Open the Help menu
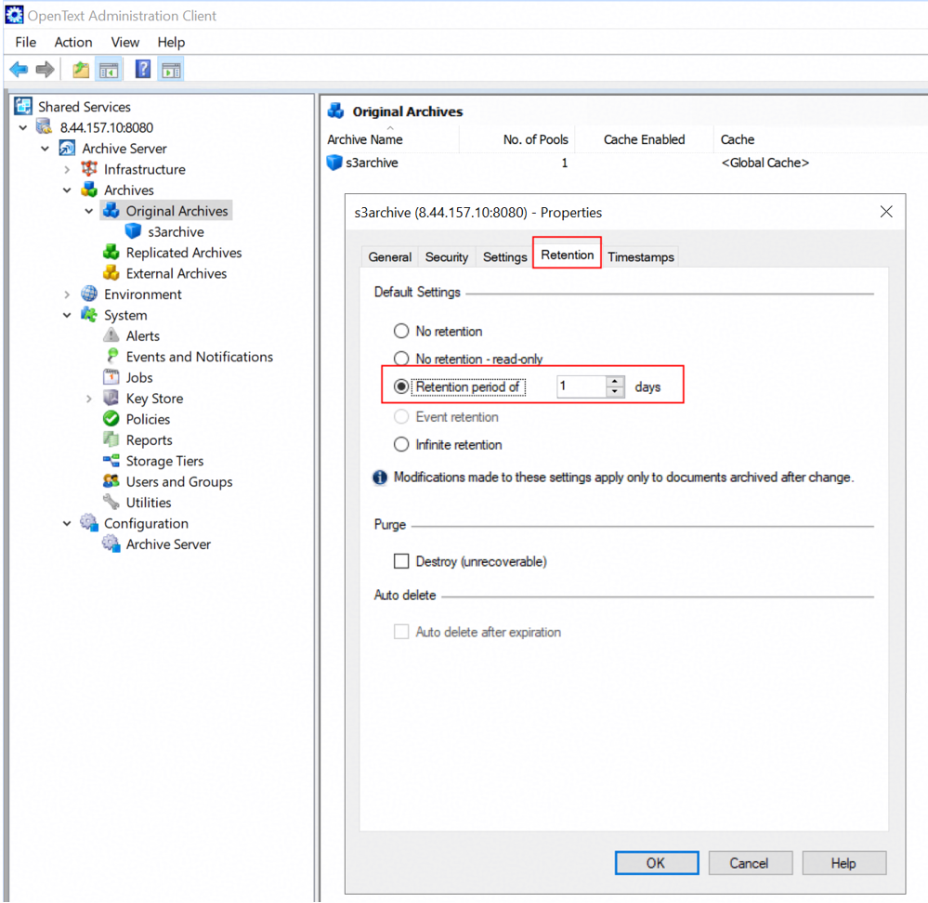The height and width of the screenshot is (903, 928). 171,42
